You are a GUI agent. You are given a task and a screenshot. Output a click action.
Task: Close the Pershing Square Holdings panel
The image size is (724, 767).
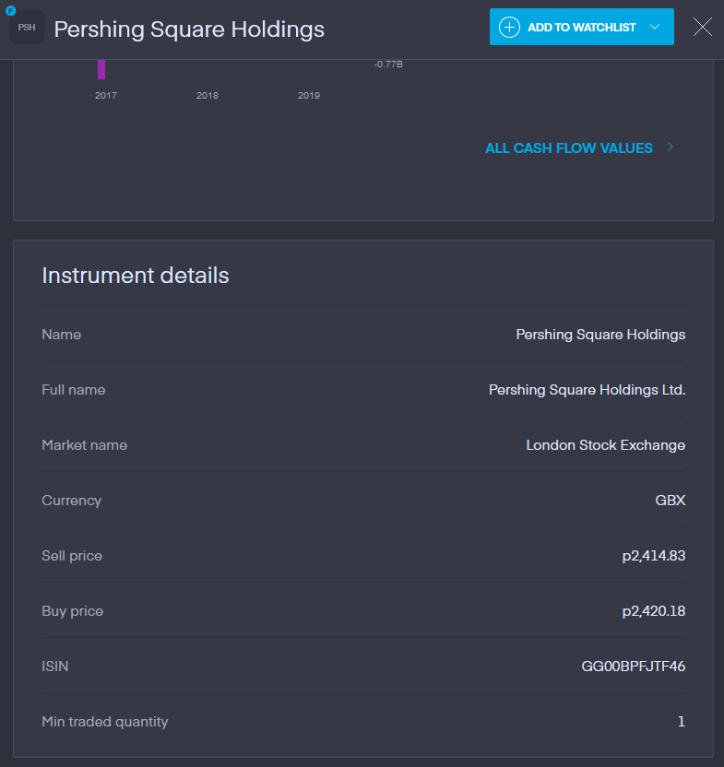click(x=703, y=27)
